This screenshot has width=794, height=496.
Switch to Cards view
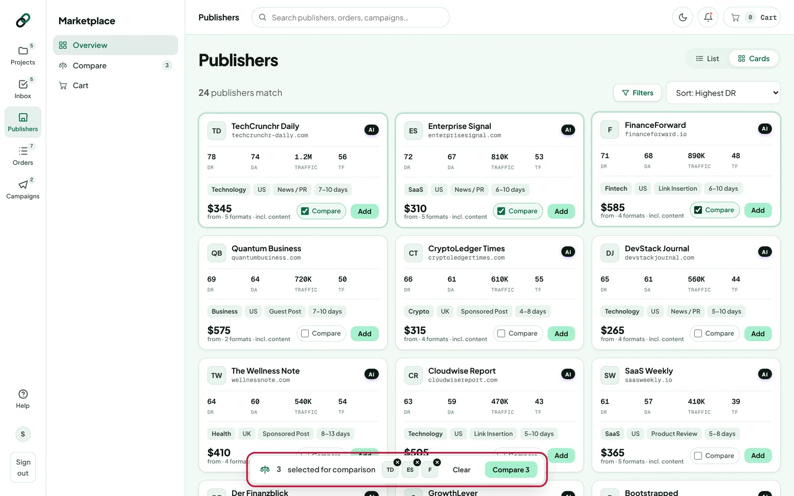[x=754, y=58]
